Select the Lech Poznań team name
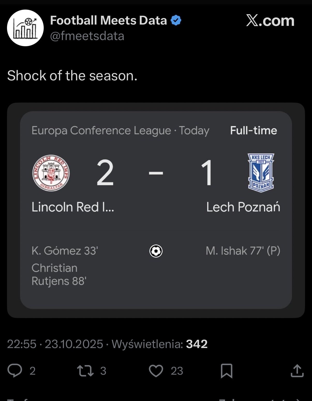Image resolution: width=312 pixels, height=401 pixels. point(243,207)
